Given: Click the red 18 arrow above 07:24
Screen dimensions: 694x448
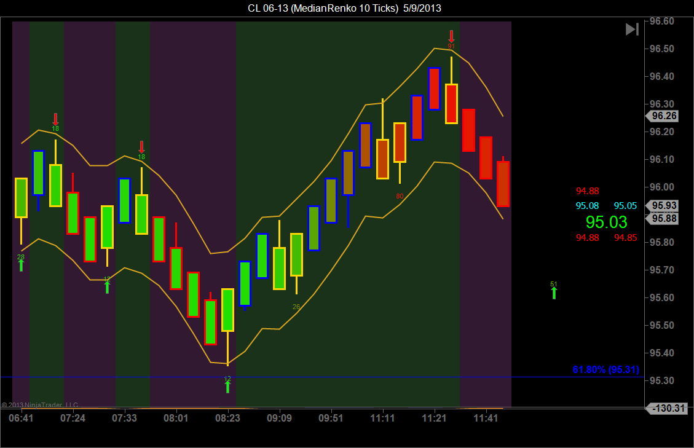Looking at the screenshot, I should point(55,119).
